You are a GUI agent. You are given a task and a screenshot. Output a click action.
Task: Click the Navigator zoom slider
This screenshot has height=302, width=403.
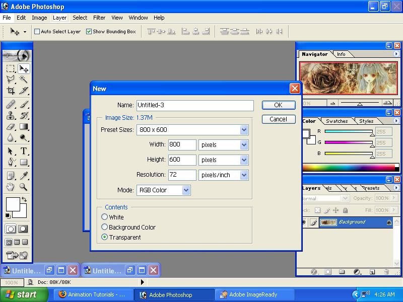point(360,103)
